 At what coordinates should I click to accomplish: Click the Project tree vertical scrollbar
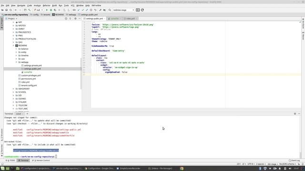pyautogui.click(x=81, y=74)
